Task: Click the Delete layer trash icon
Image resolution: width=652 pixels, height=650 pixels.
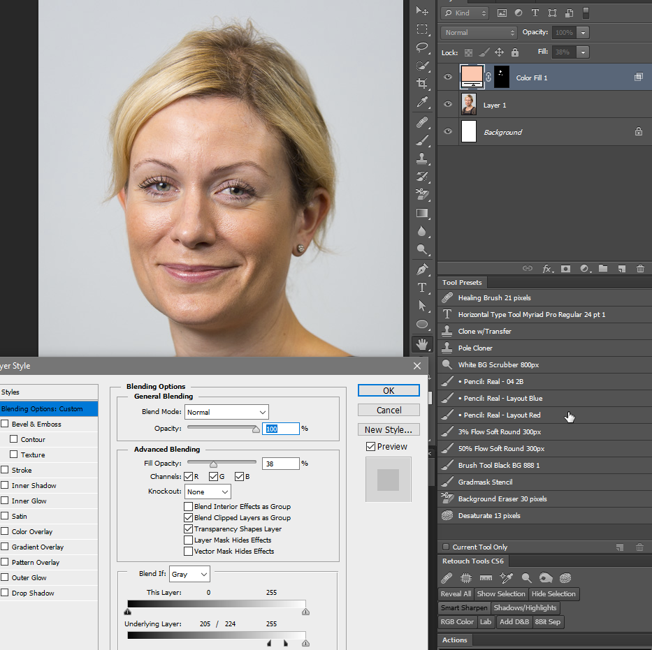Action: click(640, 269)
